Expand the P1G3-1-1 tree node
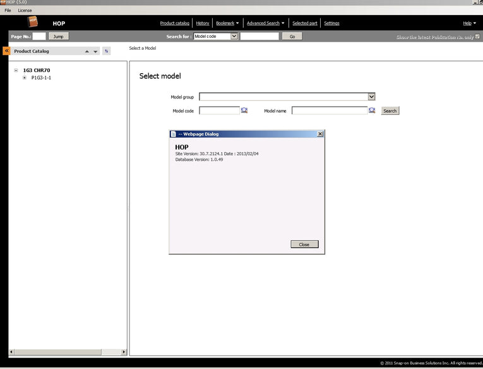483x369 pixels. coord(24,78)
